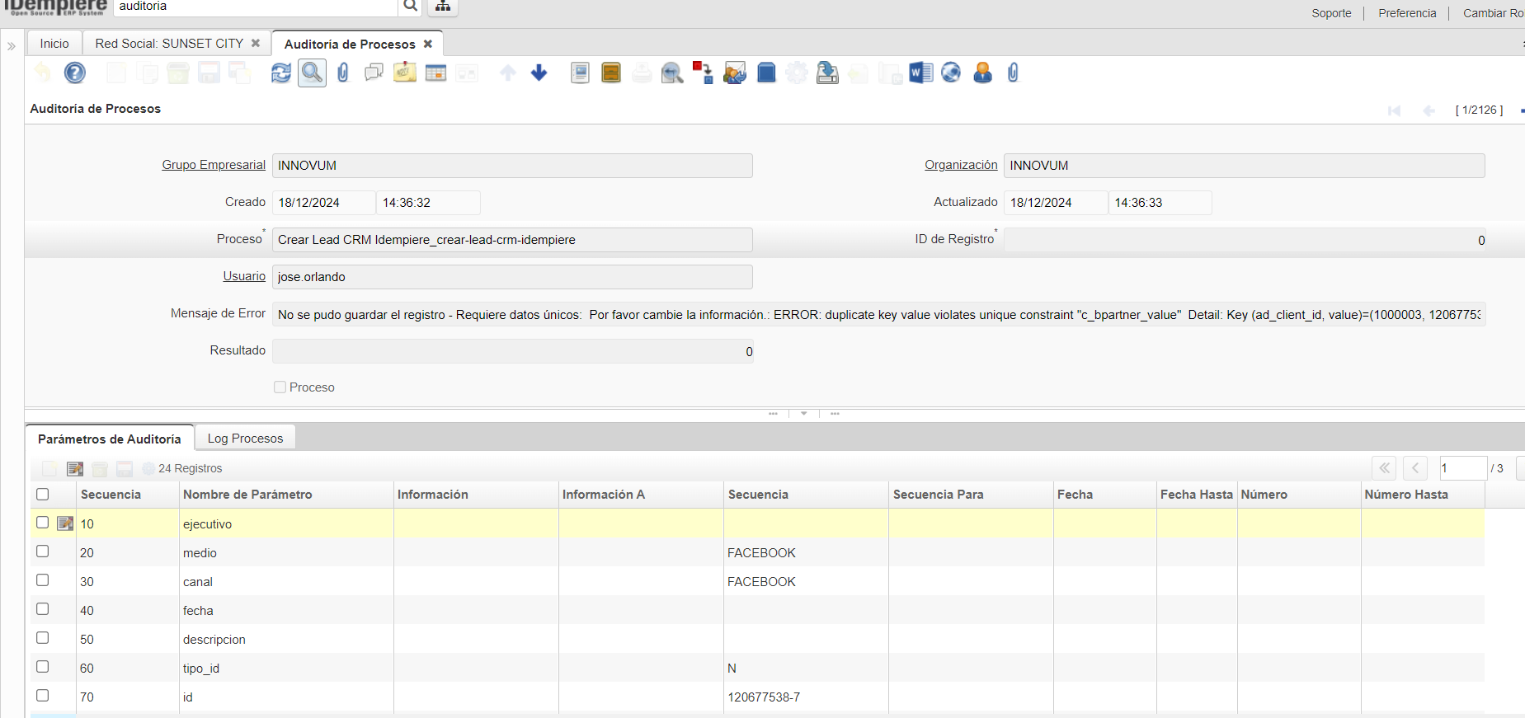1525x718 pixels.
Task: Go to next record with down arrow
Action: tap(539, 73)
